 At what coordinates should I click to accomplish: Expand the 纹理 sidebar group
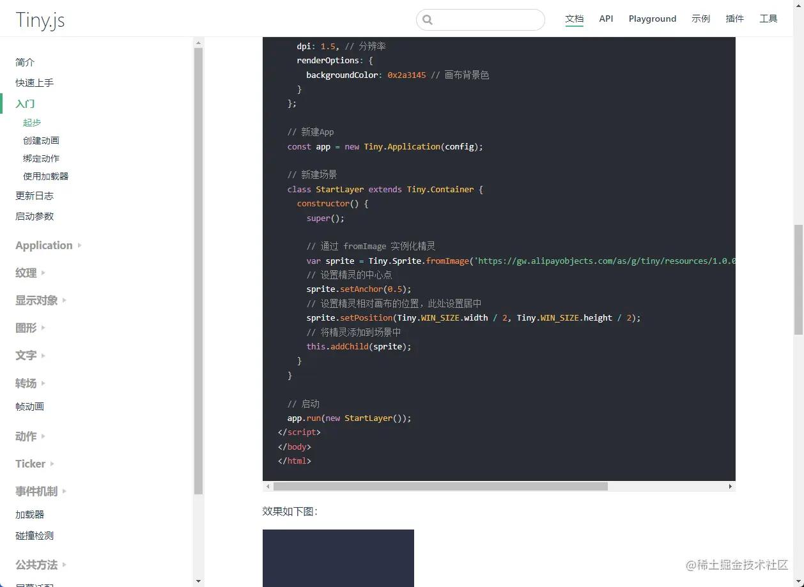(31, 273)
